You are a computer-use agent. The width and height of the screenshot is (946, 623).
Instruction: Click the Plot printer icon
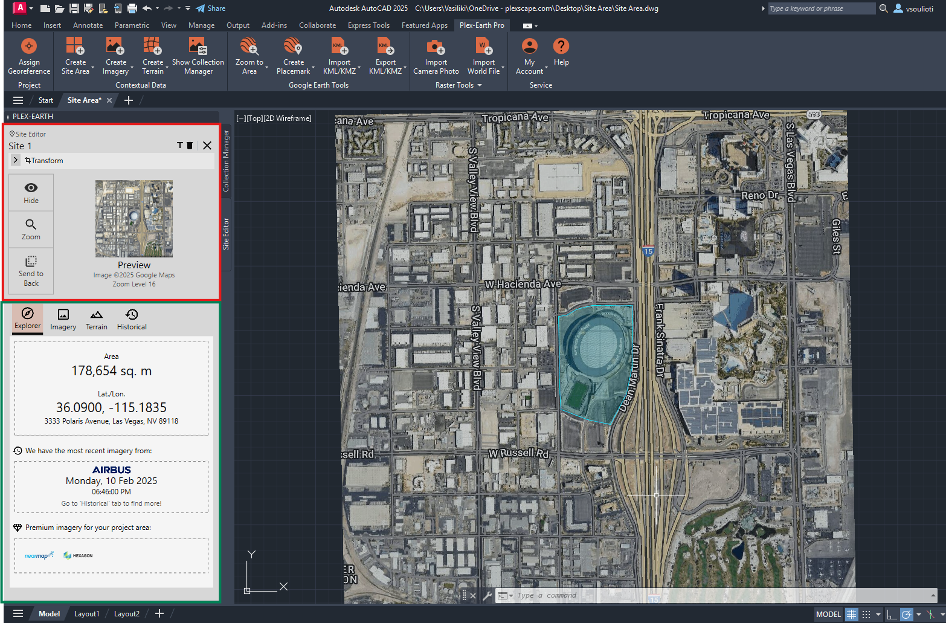[x=132, y=8]
